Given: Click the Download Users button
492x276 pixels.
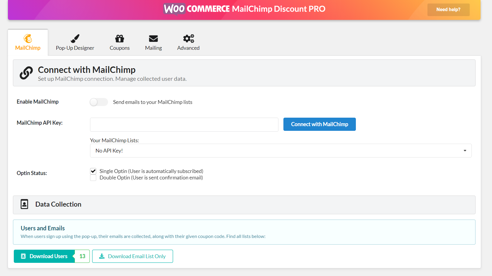Looking at the screenshot, I should click(44, 256).
